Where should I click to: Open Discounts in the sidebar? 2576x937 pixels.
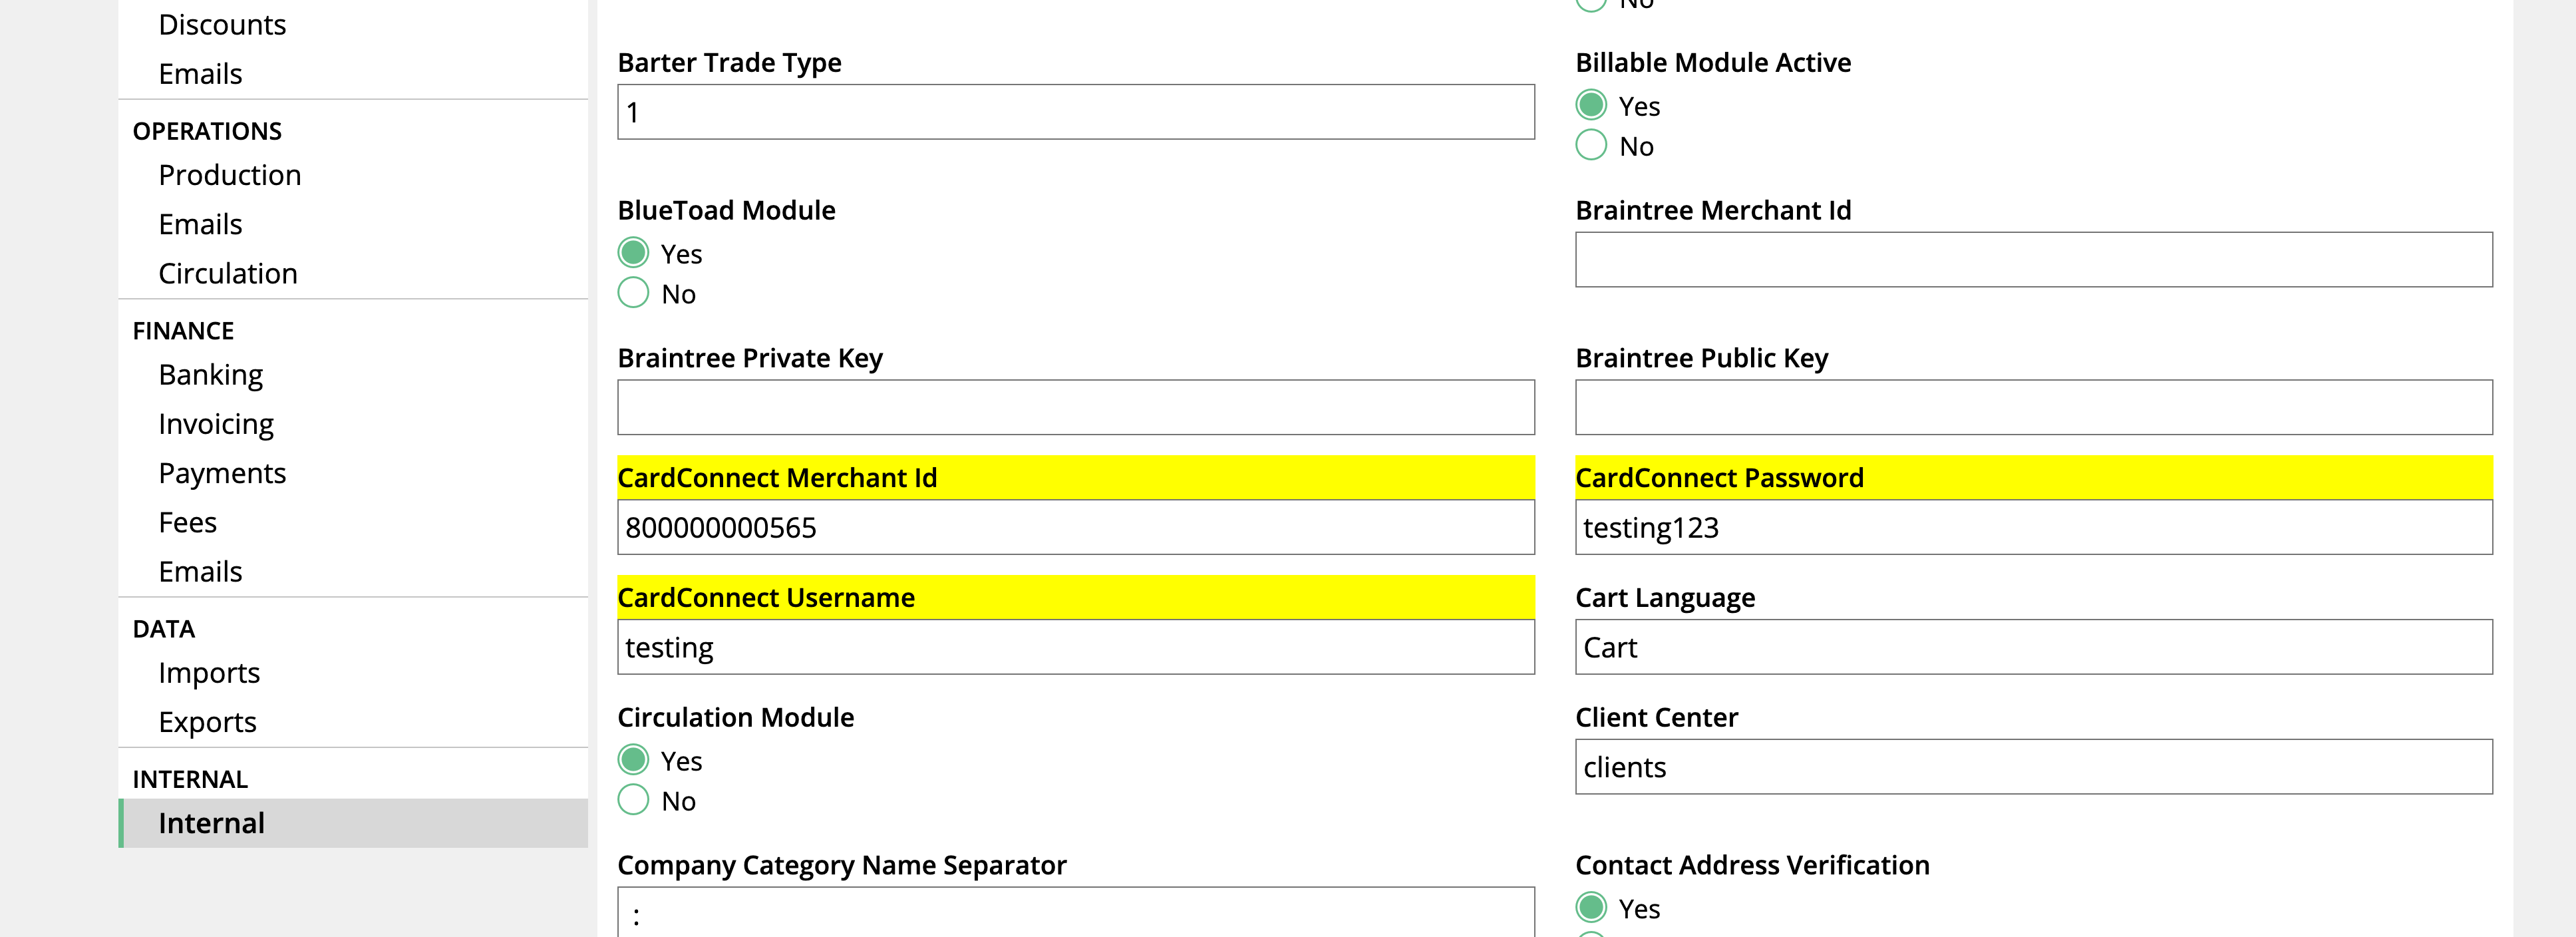(x=222, y=24)
